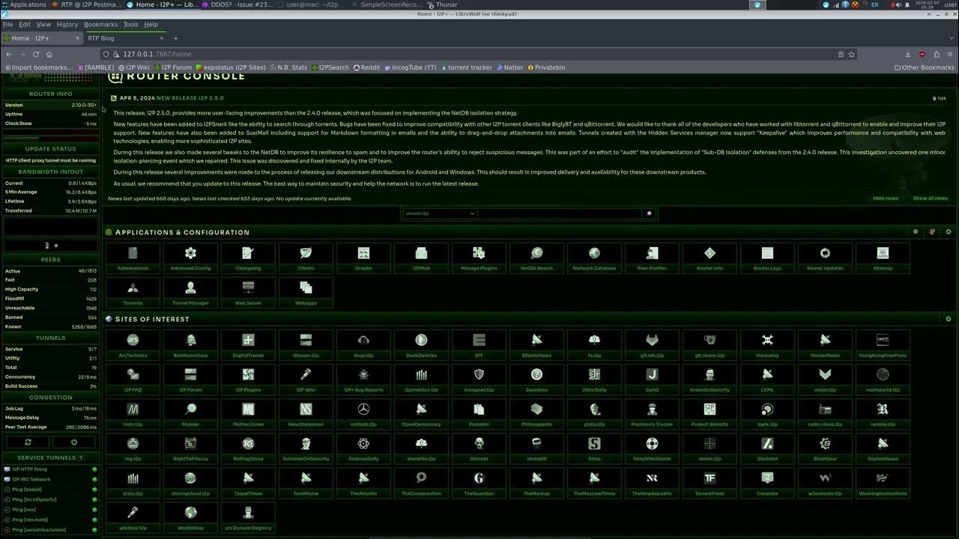Click the search text input field
This screenshot has width=959, height=539.
[x=560, y=213]
